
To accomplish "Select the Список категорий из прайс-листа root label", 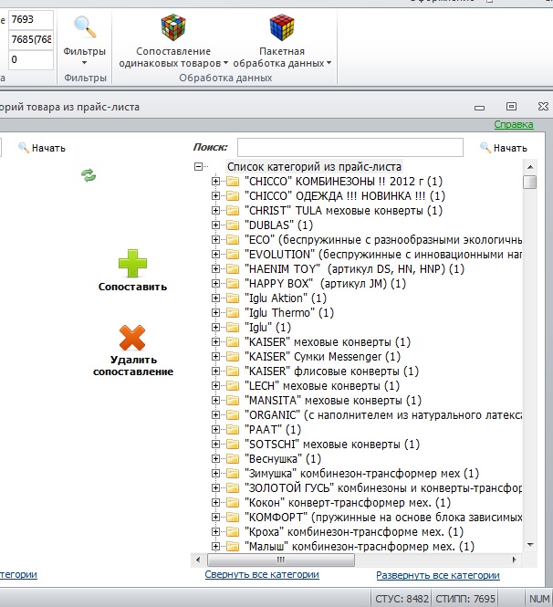I will click(x=314, y=167).
